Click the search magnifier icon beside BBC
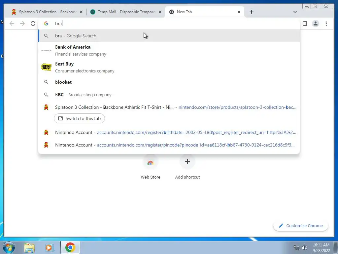Image resolution: width=338 pixels, height=254 pixels. [46, 95]
